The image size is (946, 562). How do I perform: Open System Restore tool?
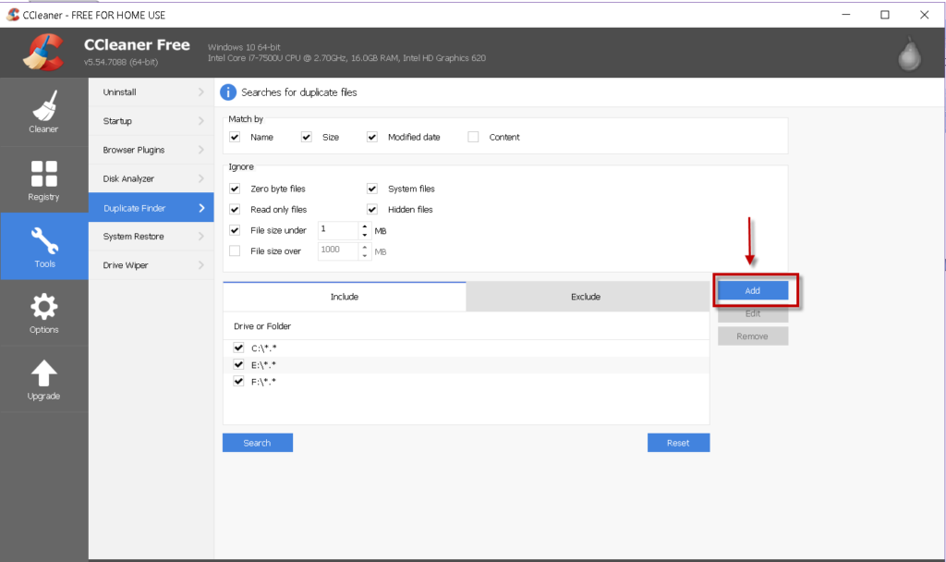click(x=151, y=237)
